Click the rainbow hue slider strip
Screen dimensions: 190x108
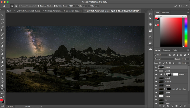pos(186,31)
